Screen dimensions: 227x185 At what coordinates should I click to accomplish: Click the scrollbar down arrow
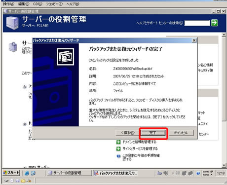pos(224,165)
